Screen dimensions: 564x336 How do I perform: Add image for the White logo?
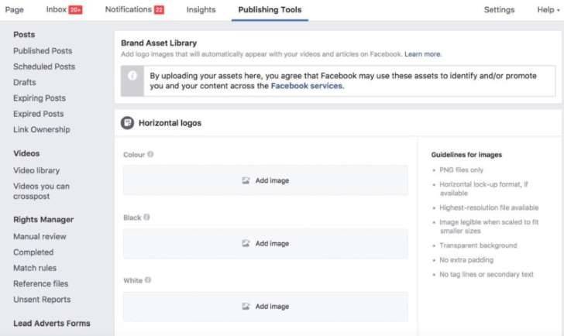tap(266, 307)
